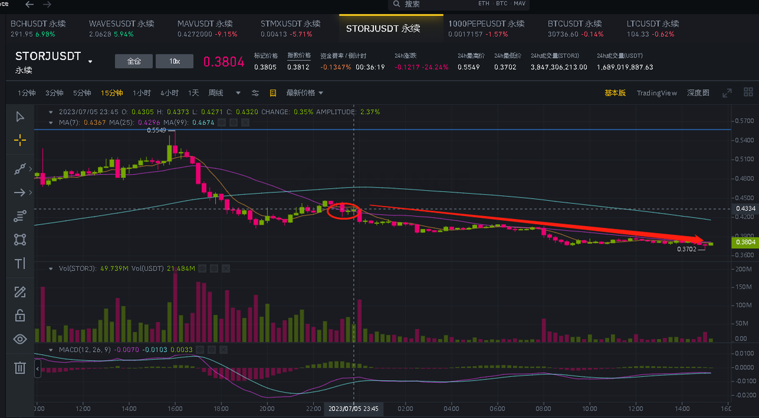Screen dimensions: 759x418
Task: Go back with the left arrow
Action: tap(29, 4)
